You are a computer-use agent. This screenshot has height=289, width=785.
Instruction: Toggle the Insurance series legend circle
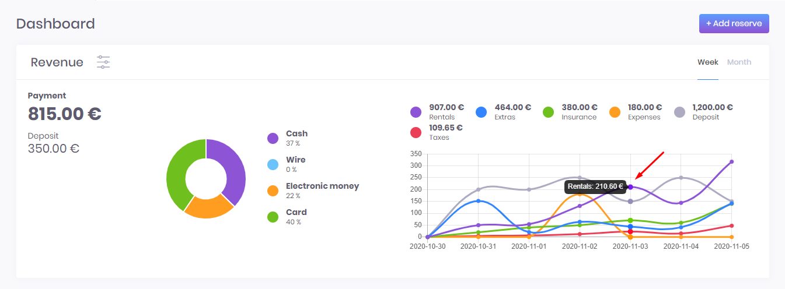coord(549,112)
